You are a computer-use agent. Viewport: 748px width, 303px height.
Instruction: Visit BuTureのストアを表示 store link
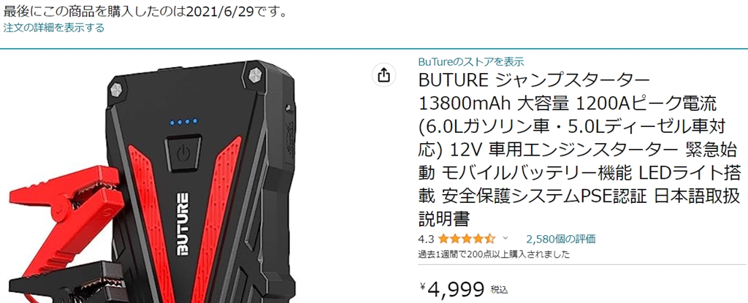pos(471,61)
